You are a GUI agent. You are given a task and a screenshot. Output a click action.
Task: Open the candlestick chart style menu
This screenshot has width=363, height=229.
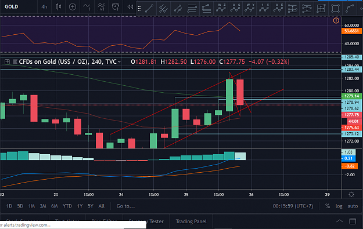59,7
